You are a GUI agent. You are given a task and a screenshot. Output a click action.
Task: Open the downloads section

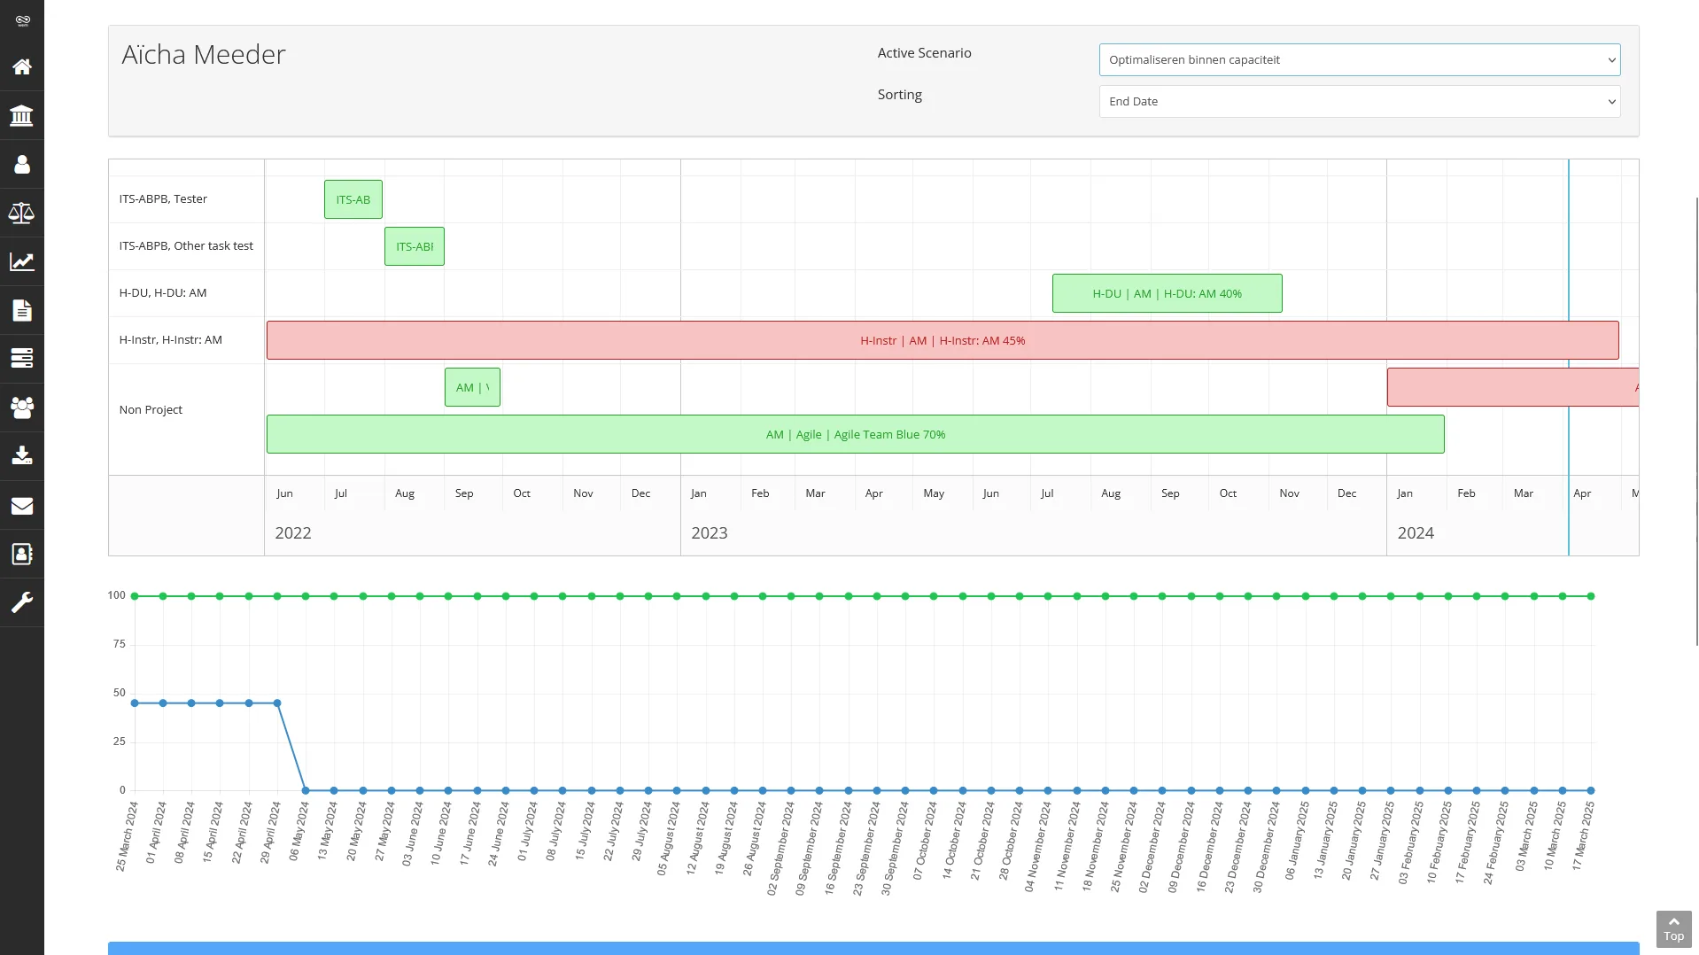tap(21, 455)
